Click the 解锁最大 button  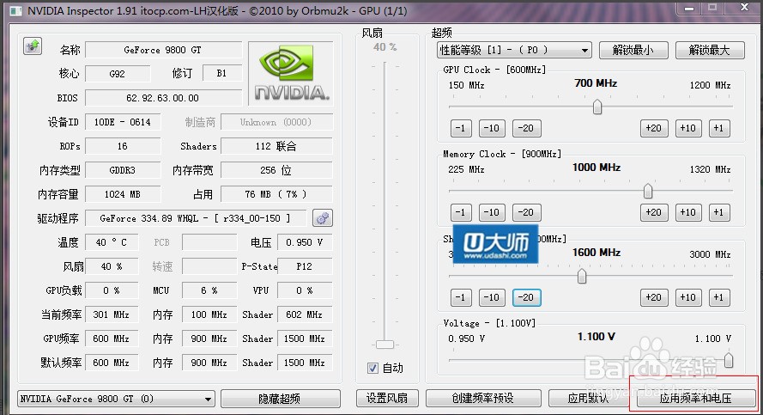[x=710, y=50]
